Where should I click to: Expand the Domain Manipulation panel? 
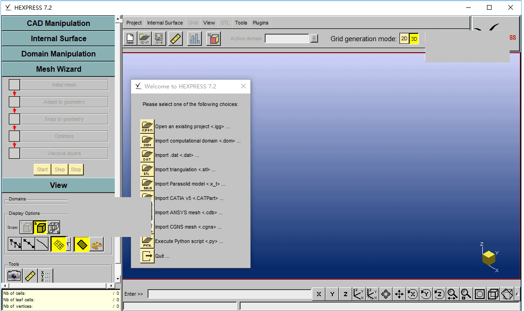point(58,54)
